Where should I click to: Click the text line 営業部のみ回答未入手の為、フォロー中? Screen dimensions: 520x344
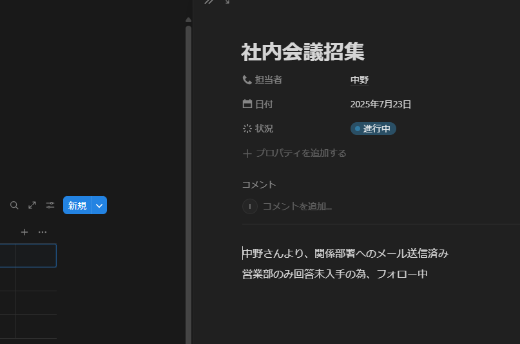[335, 274]
